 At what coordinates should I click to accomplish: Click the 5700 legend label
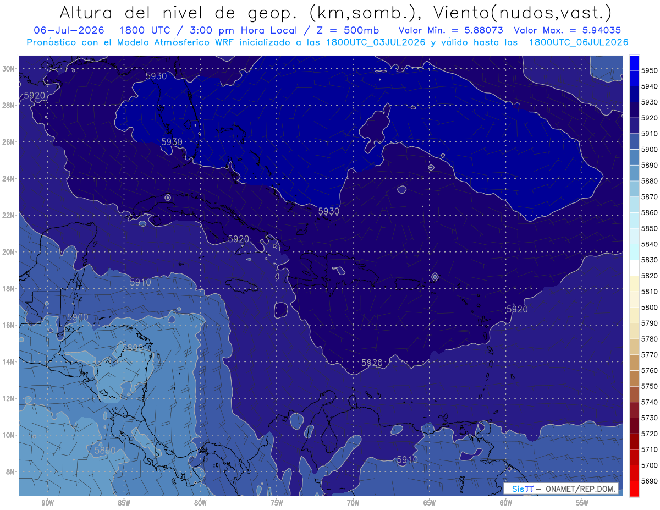pos(650,465)
